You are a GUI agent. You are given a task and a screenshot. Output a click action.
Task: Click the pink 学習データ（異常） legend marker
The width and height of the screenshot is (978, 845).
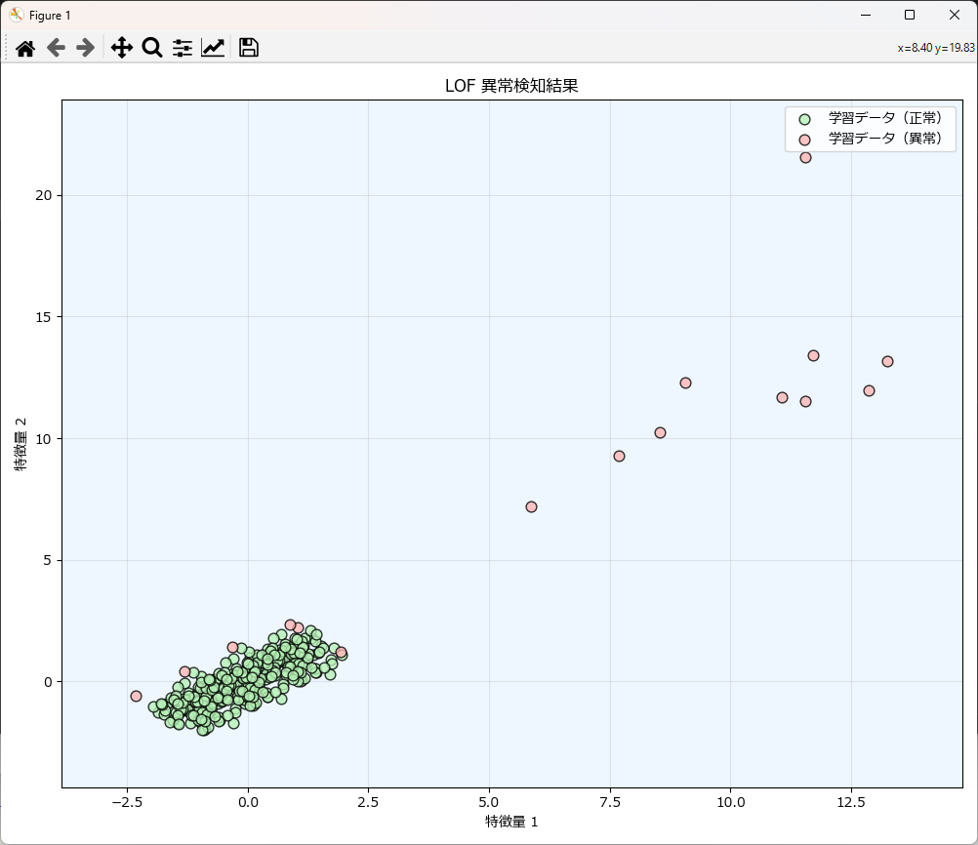[x=804, y=140]
